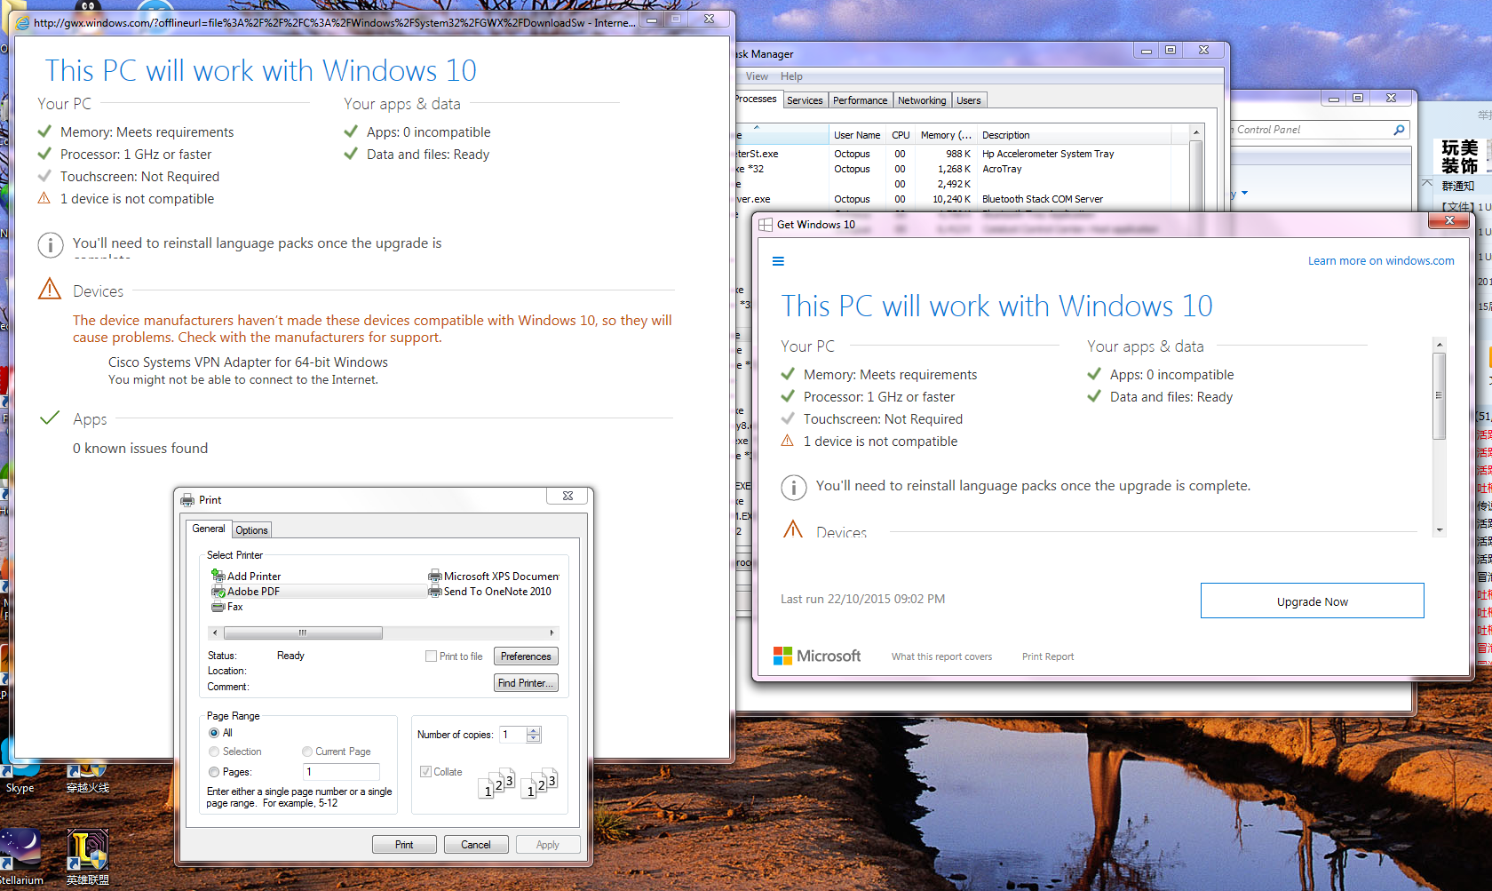Click the info icon beside the language packs notice

click(51, 245)
